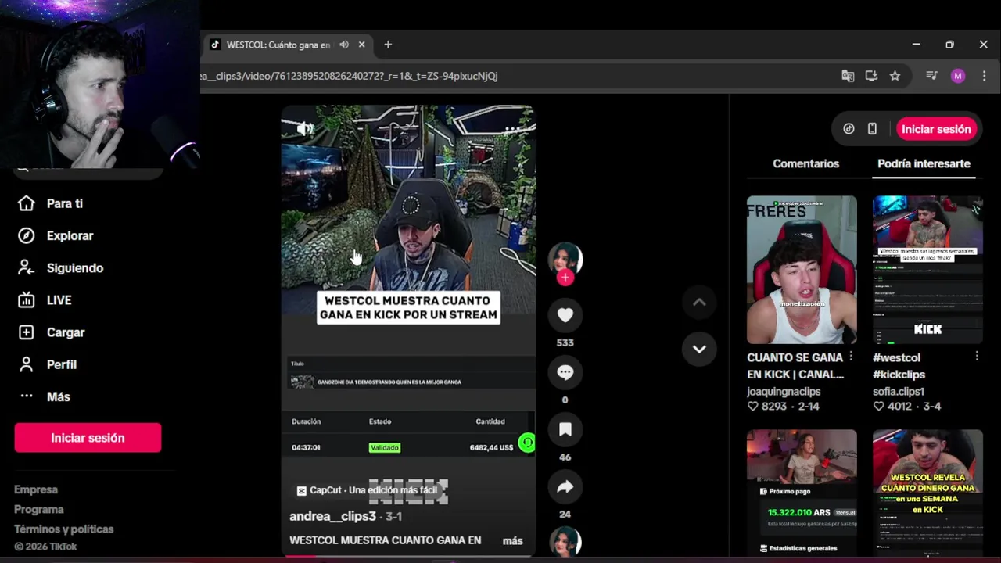Image resolution: width=1001 pixels, height=563 pixels.
Task: Open the phone app icon in header
Action: [x=872, y=129]
